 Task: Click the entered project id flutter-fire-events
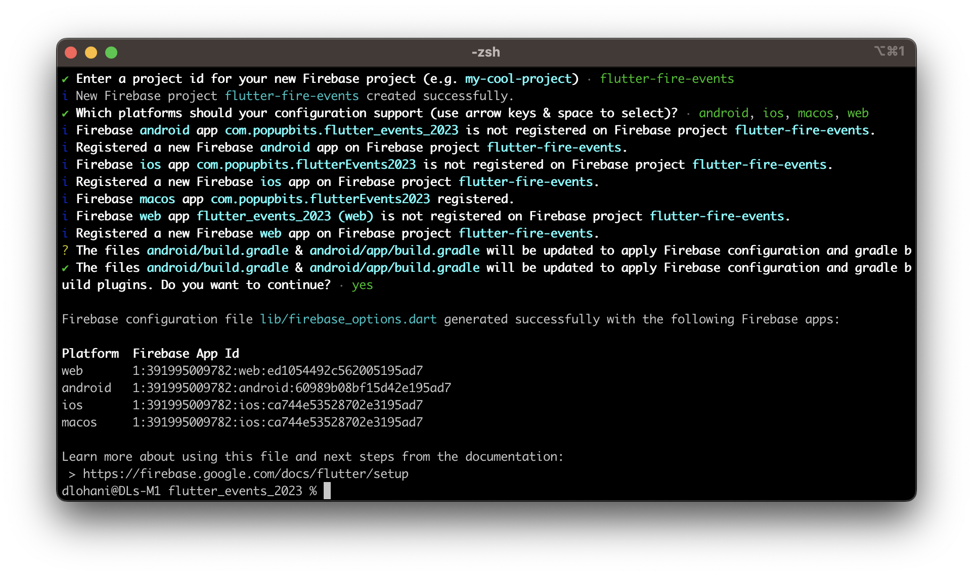click(667, 79)
